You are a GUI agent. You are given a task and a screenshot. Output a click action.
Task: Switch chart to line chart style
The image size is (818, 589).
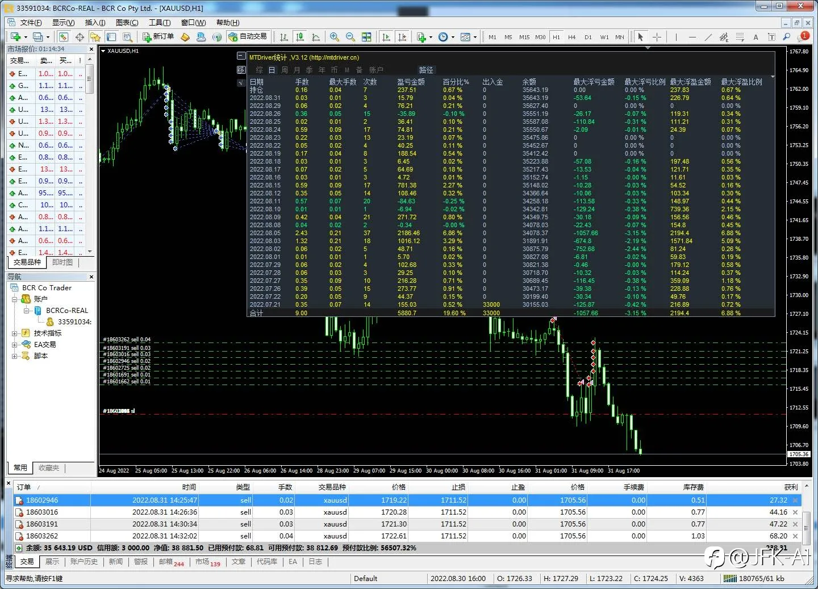tap(316, 37)
